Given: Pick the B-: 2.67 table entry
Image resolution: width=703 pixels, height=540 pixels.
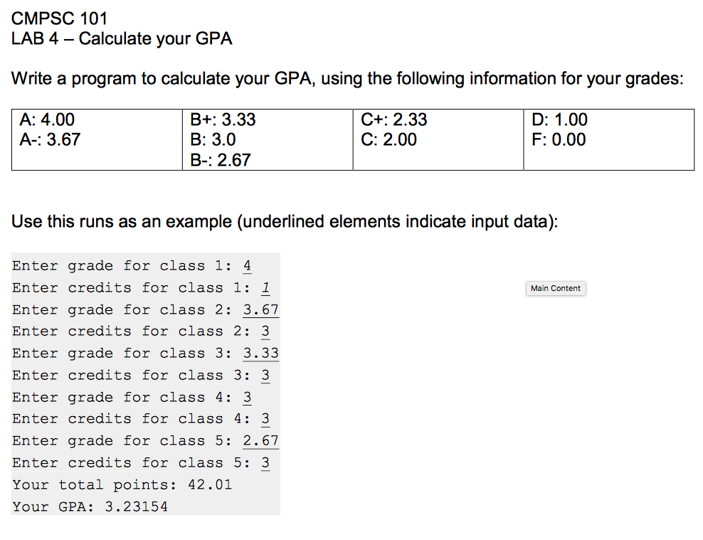Looking at the screenshot, I should click(221, 160).
